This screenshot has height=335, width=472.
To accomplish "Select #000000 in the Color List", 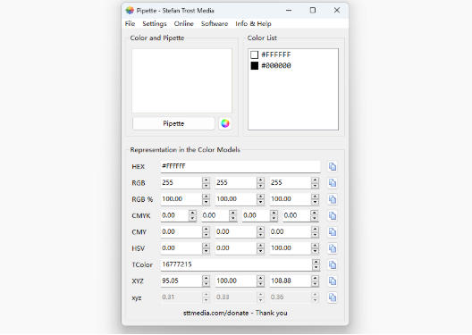I will click(276, 65).
